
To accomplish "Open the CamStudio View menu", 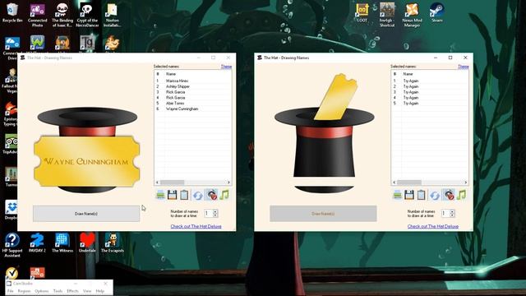I will coord(87,291).
